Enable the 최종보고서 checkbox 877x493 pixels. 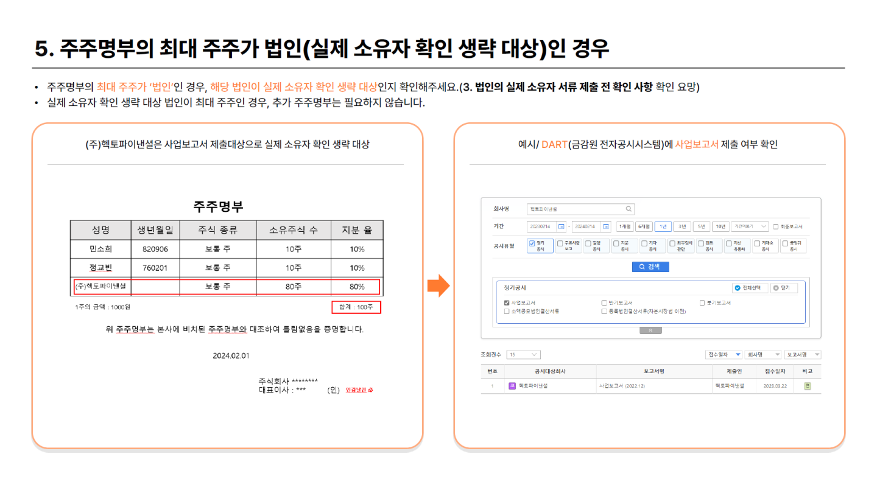[x=776, y=227]
